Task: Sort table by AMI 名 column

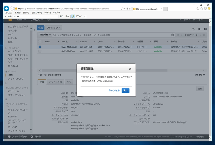Action: [65, 42]
